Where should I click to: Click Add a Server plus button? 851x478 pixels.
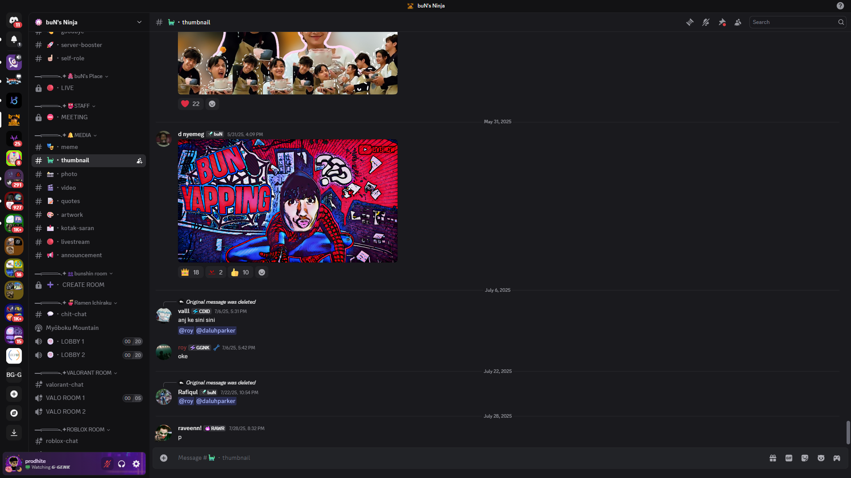click(14, 394)
